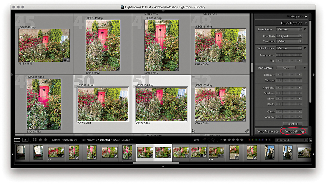Image resolution: width=326 pixels, height=184 pixels.
Task: Open the Saved Preset dropdown
Action: [x=289, y=30]
